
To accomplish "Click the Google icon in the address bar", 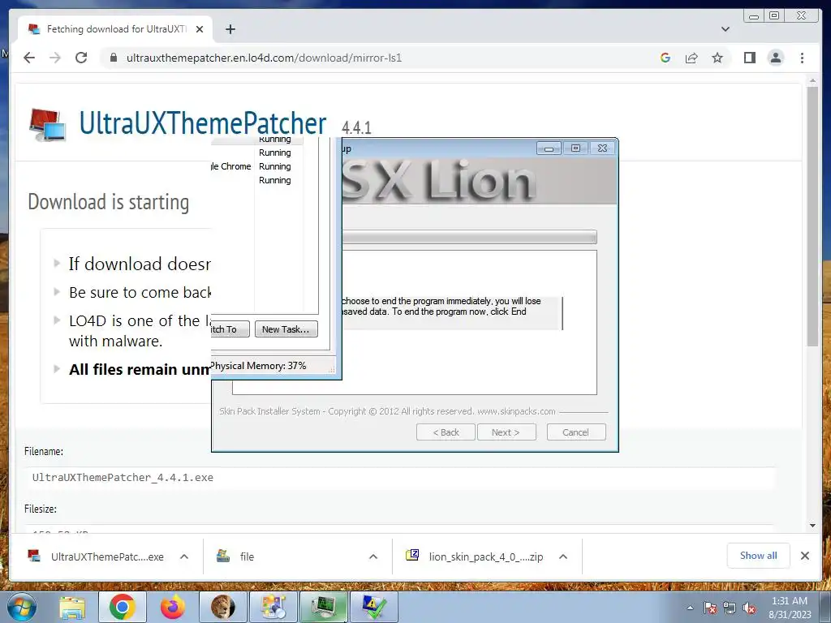I will coord(665,58).
